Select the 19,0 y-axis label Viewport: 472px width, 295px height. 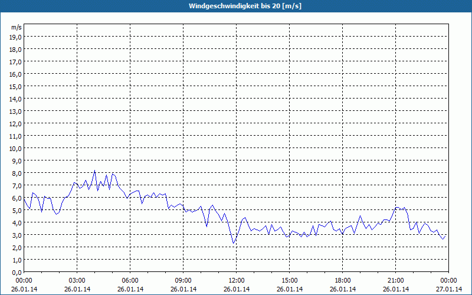click(16, 37)
